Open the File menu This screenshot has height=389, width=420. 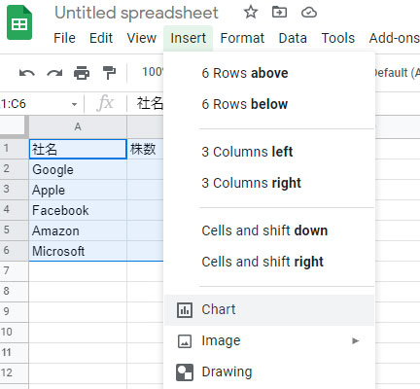tap(64, 38)
